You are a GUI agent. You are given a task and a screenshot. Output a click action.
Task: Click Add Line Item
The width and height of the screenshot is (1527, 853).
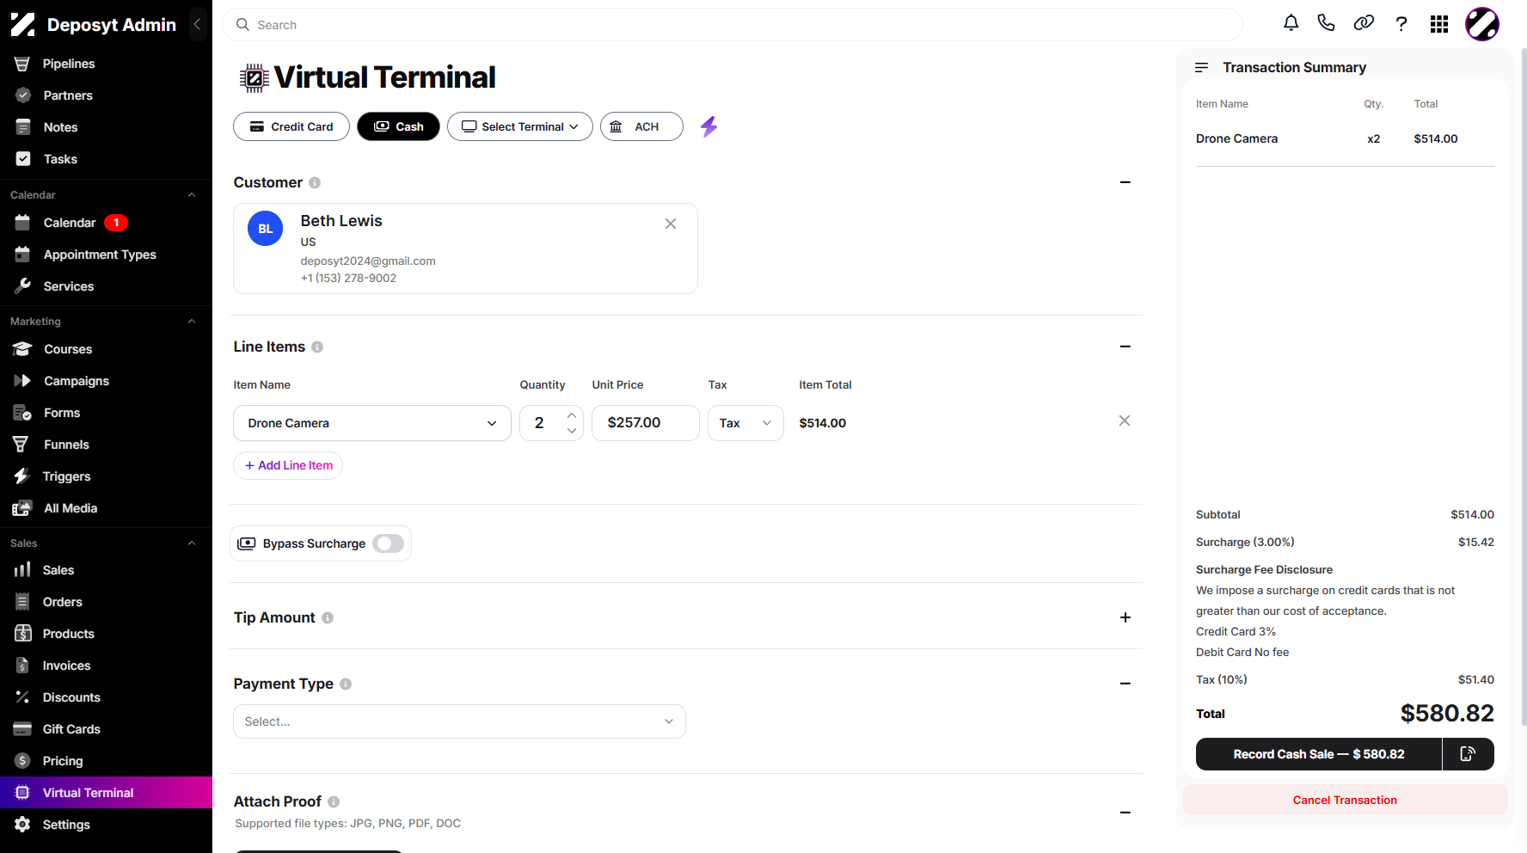point(288,465)
